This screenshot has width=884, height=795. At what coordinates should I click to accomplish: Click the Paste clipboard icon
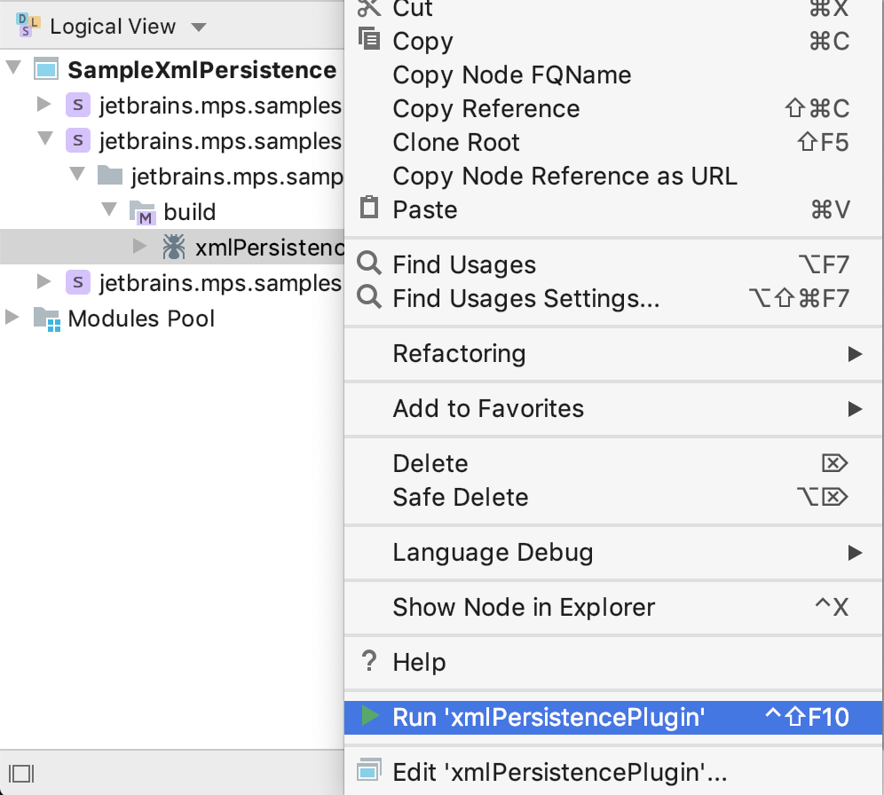pos(368,209)
